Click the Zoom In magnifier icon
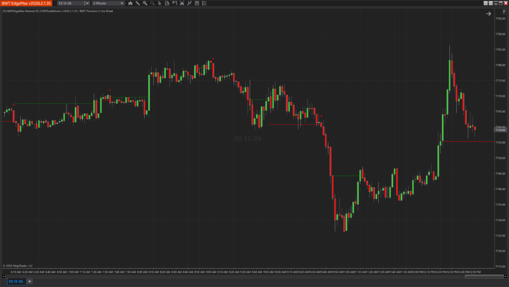Viewport: 509px width, 287px height. coord(145,3)
